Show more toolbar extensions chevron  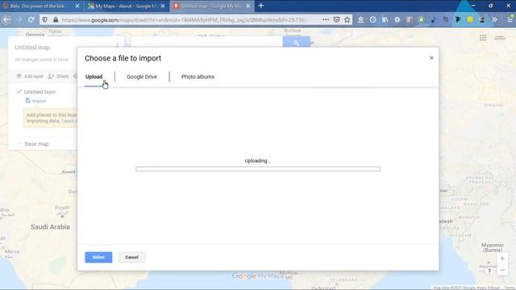(x=494, y=19)
